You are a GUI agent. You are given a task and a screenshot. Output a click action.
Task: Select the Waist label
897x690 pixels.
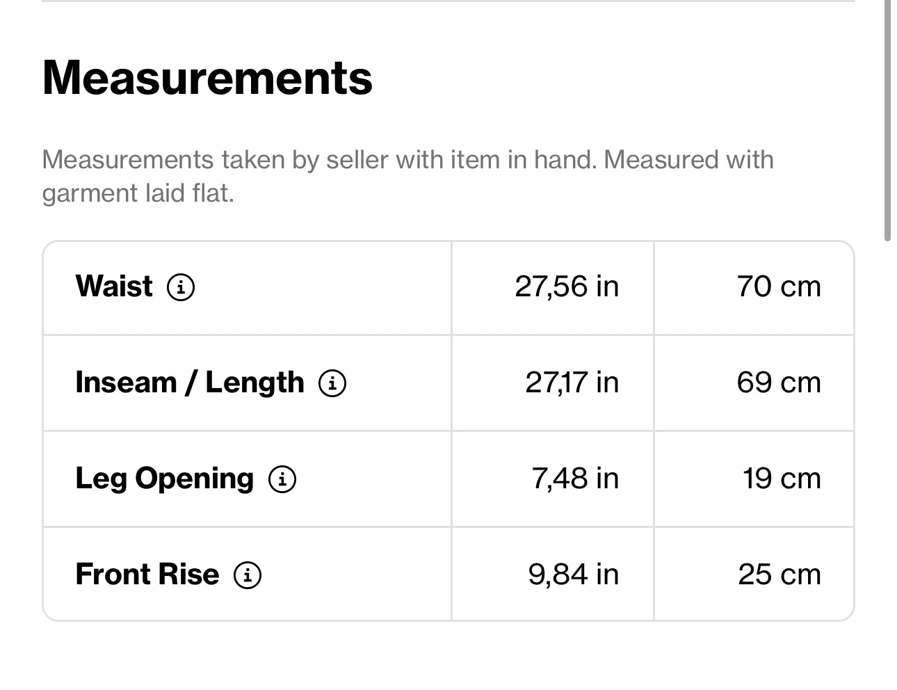click(114, 287)
